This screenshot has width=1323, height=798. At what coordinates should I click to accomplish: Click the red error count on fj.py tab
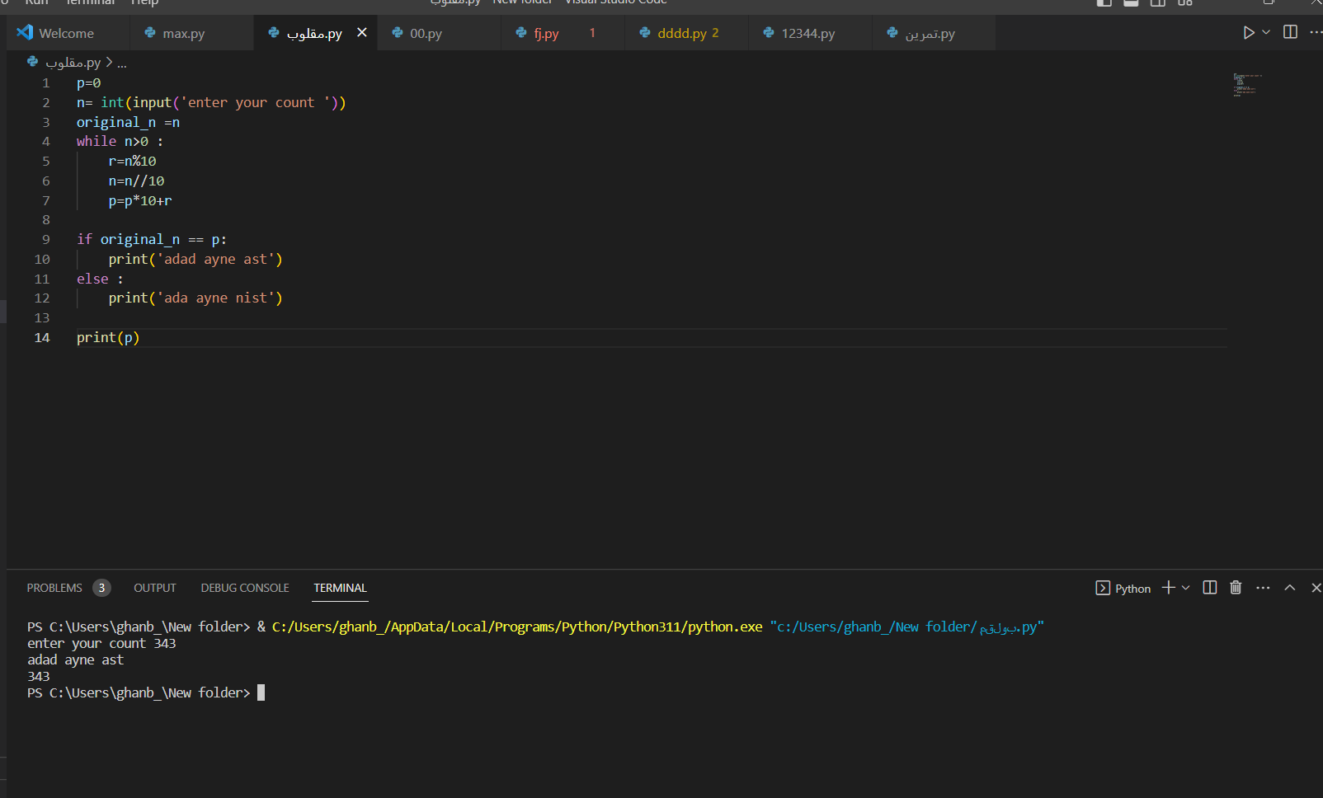pos(592,33)
